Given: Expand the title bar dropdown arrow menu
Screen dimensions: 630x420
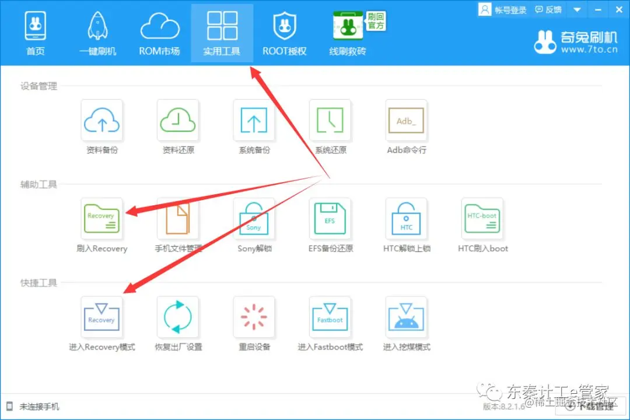Looking at the screenshot, I should pos(577,10).
